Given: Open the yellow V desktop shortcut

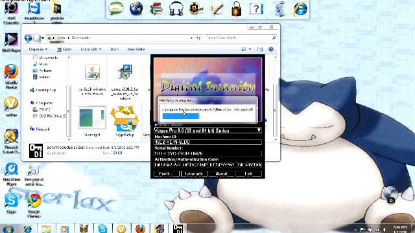Looking at the screenshot, I should [x=11, y=107].
